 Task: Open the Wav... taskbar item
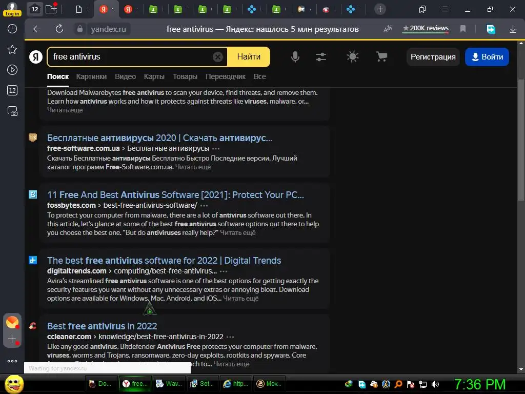point(169,384)
